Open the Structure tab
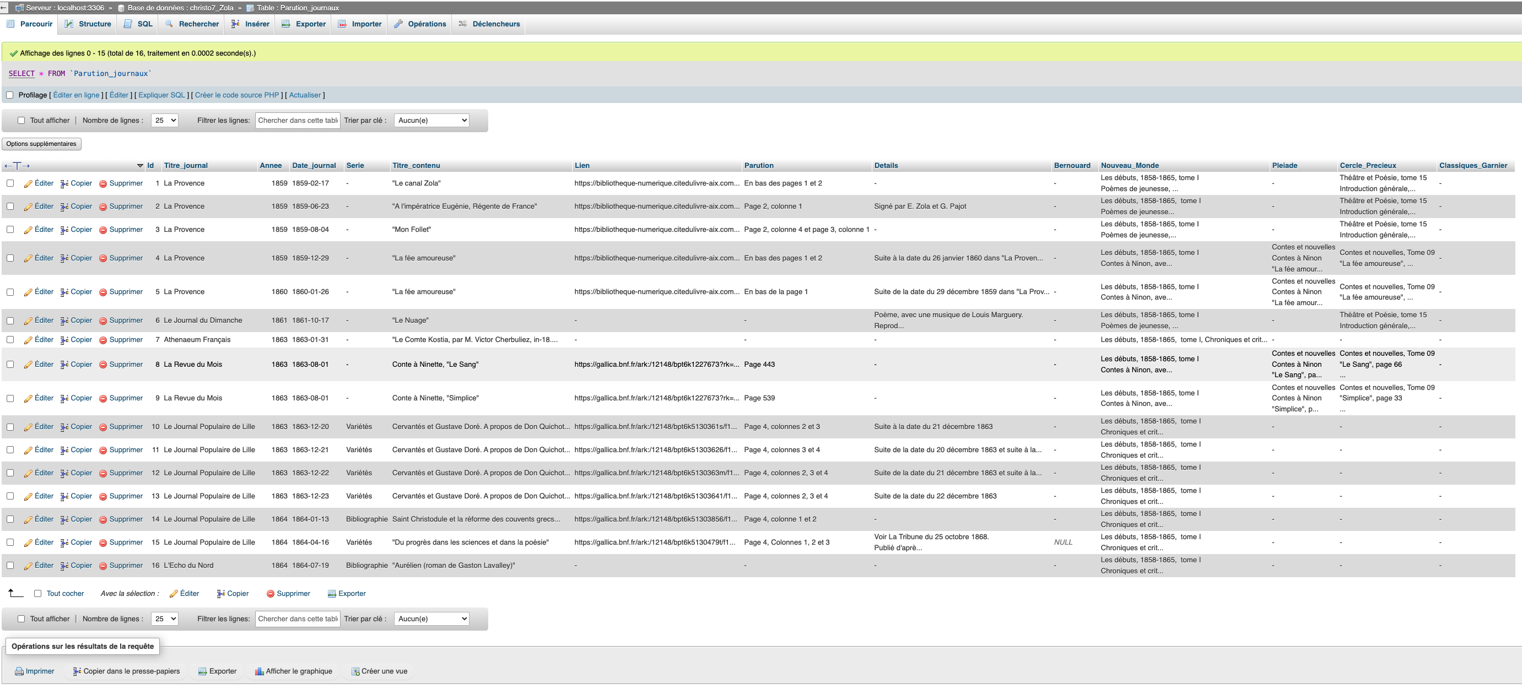This screenshot has width=1522, height=689. (88, 24)
